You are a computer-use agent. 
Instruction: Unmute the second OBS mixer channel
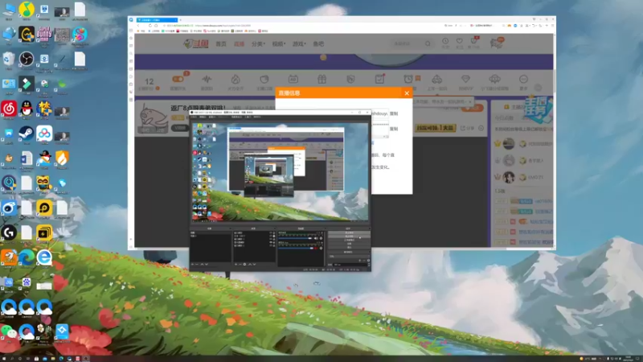(316, 248)
